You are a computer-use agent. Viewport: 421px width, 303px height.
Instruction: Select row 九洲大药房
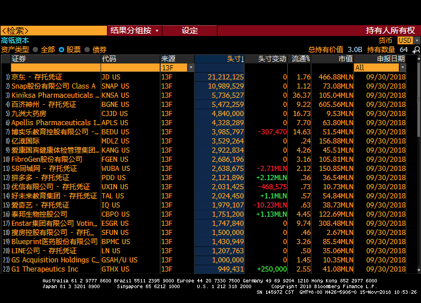204,114
